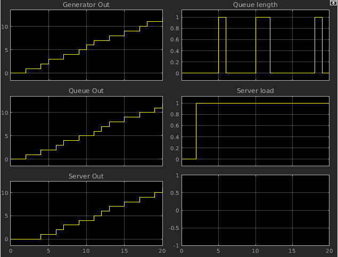
Task: Click x-axis label 10 under the empty plot
Action: [x=255, y=250]
